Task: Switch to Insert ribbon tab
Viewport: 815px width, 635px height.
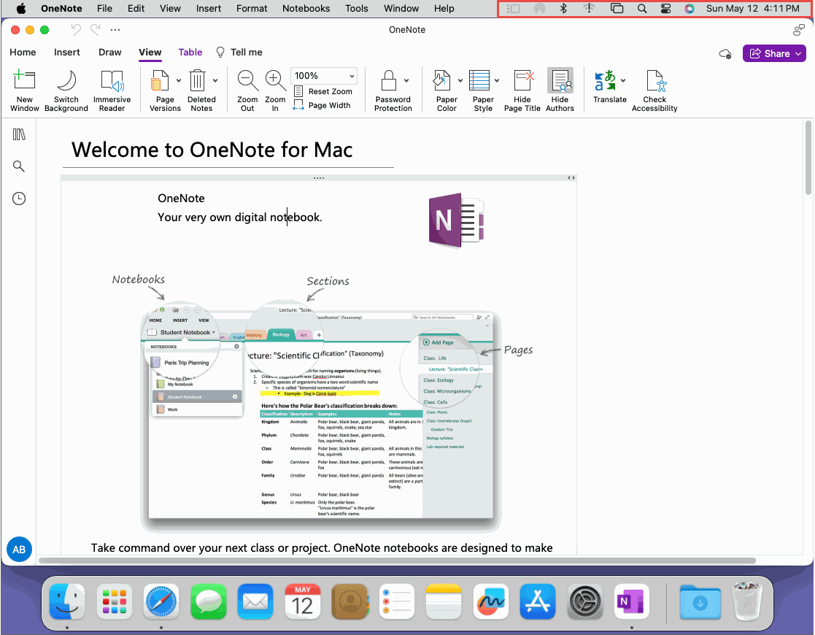Action: pyautogui.click(x=67, y=53)
